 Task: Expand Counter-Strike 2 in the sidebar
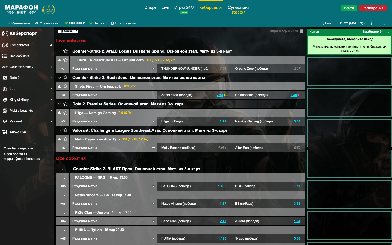(x=51, y=67)
